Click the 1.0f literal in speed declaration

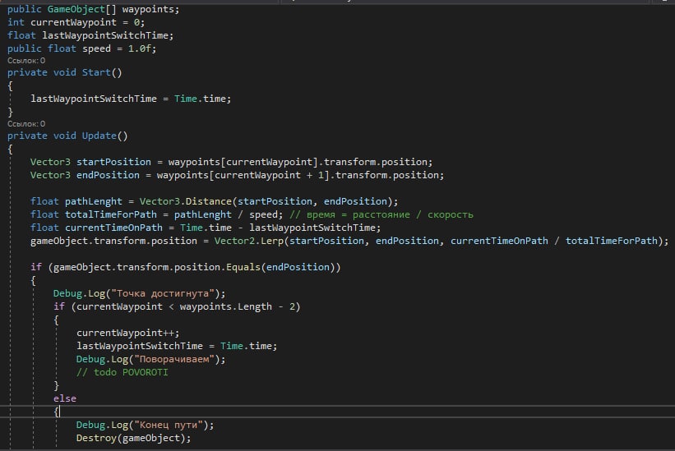point(140,48)
